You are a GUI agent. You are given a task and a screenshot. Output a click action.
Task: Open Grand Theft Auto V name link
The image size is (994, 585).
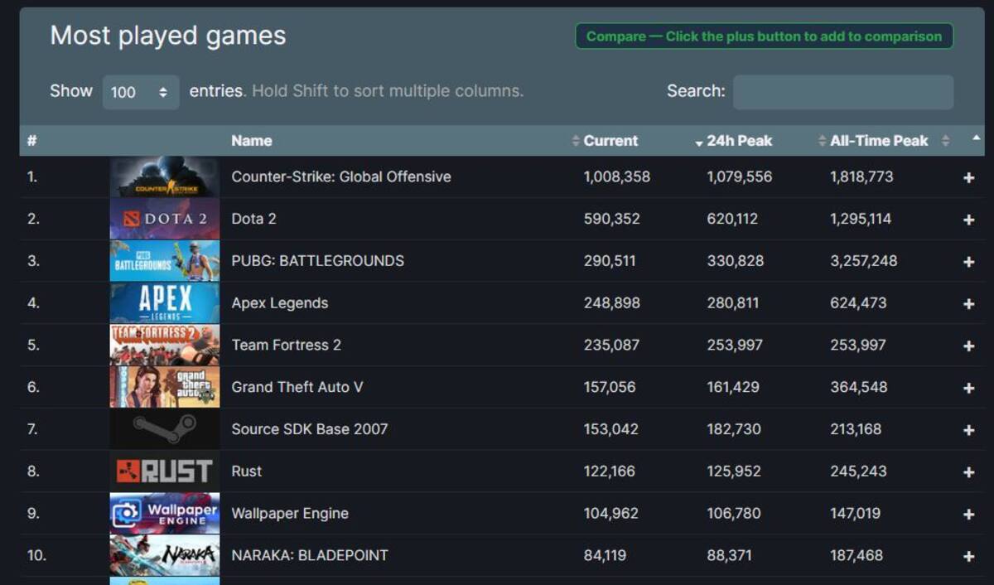(297, 387)
